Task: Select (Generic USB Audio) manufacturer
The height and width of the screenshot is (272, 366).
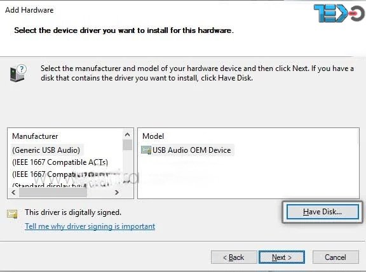Action: [x=46, y=150]
